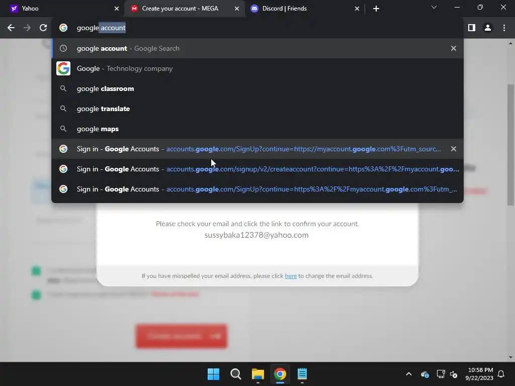The image size is (515, 386).
Task: Open Sign in suggestion with myaccount.google.com%3Futm_sourc URL
Action: (257, 149)
